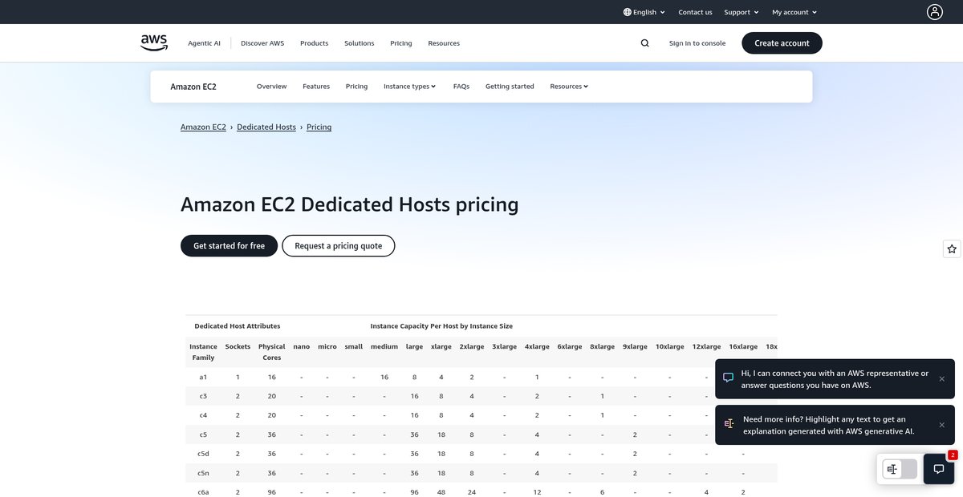
Task: Click the c5n instance family row label
Action: click(x=203, y=473)
